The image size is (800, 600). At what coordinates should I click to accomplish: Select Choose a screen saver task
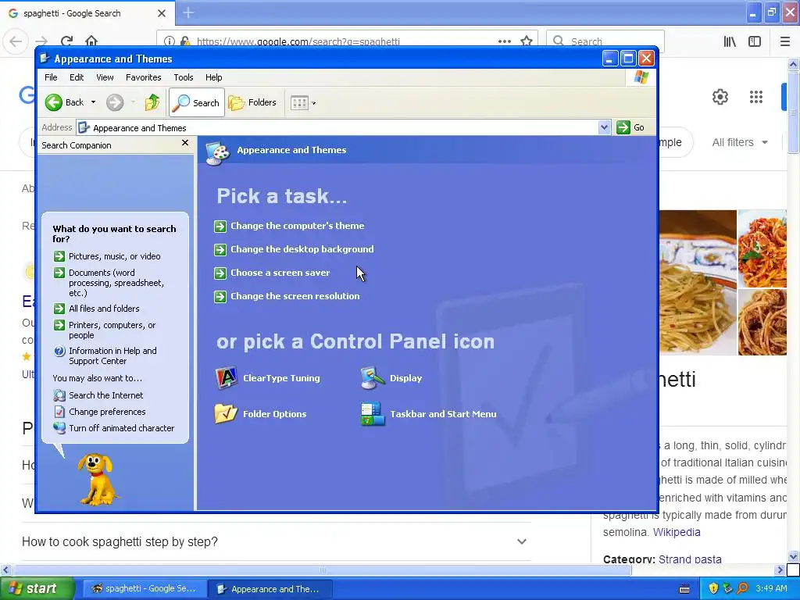pyautogui.click(x=280, y=273)
